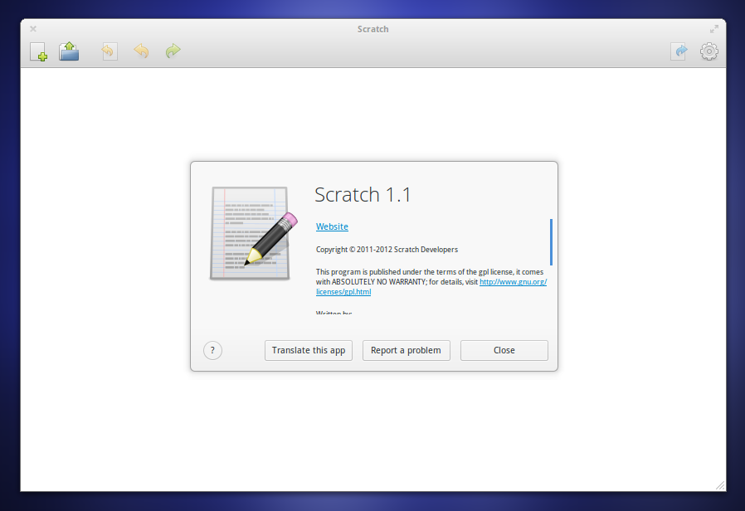Create a new document
Viewport: 745px width, 511px height.
pyautogui.click(x=38, y=51)
